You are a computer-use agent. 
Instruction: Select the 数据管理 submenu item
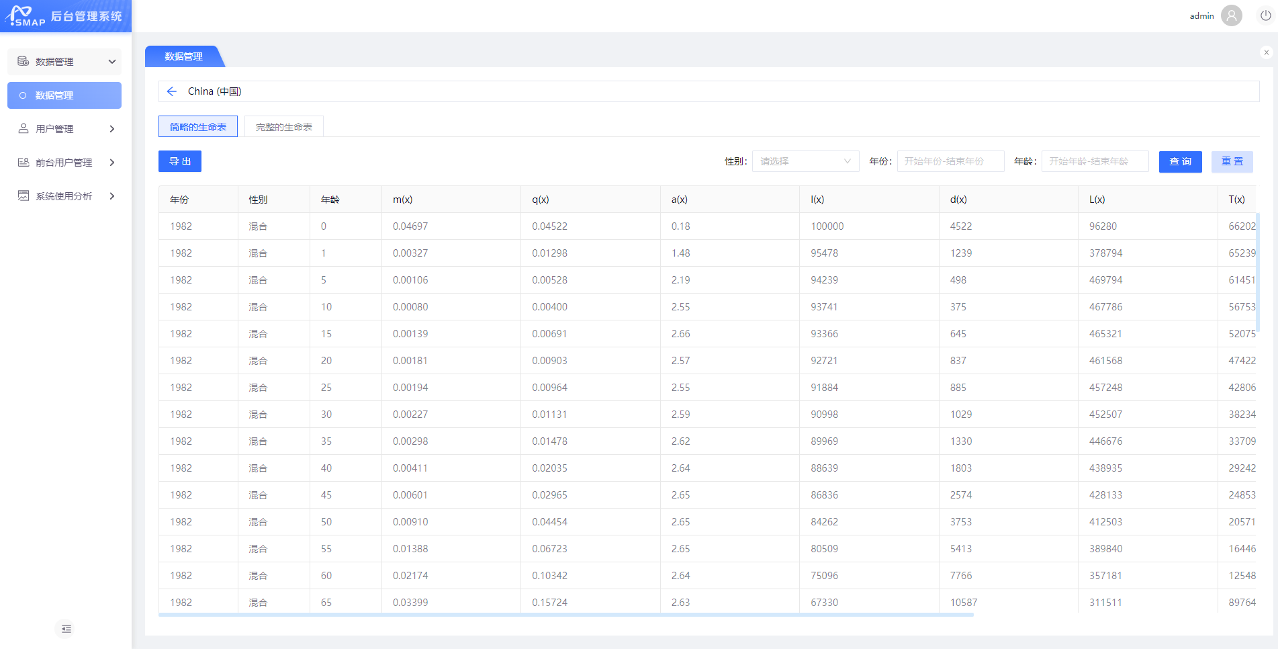[64, 95]
